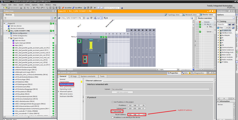Collapse the Information section
The image size is (238, 120).
(x=218, y=101)
